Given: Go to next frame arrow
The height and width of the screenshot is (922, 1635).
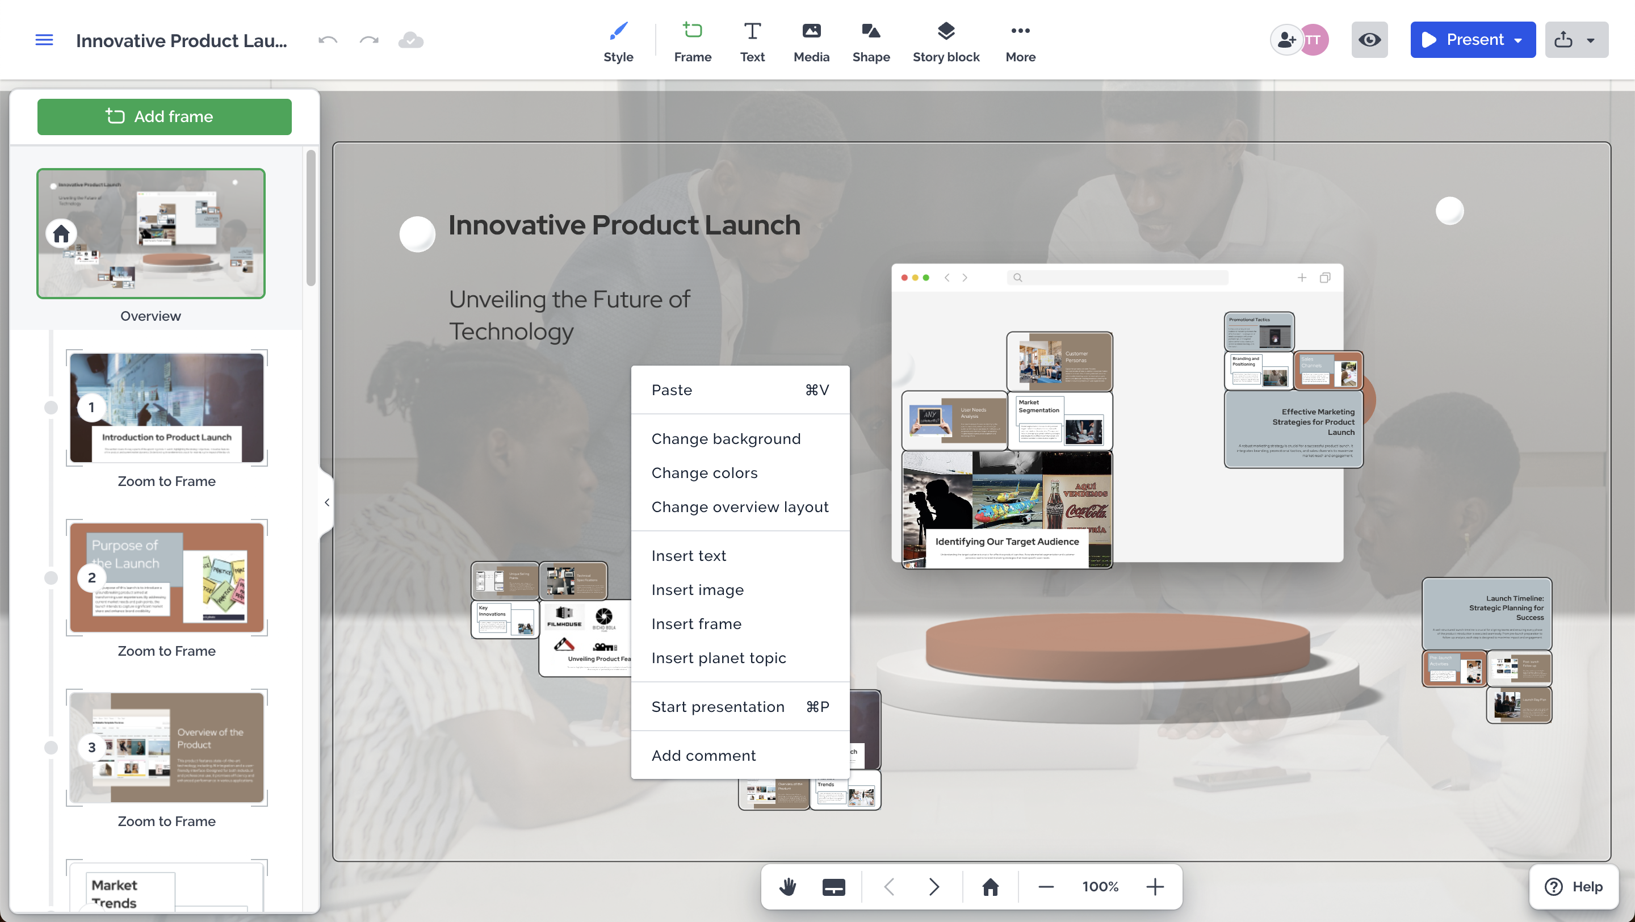Looking at the screenshot, I should pyautogui.click(x=934, y=887).
